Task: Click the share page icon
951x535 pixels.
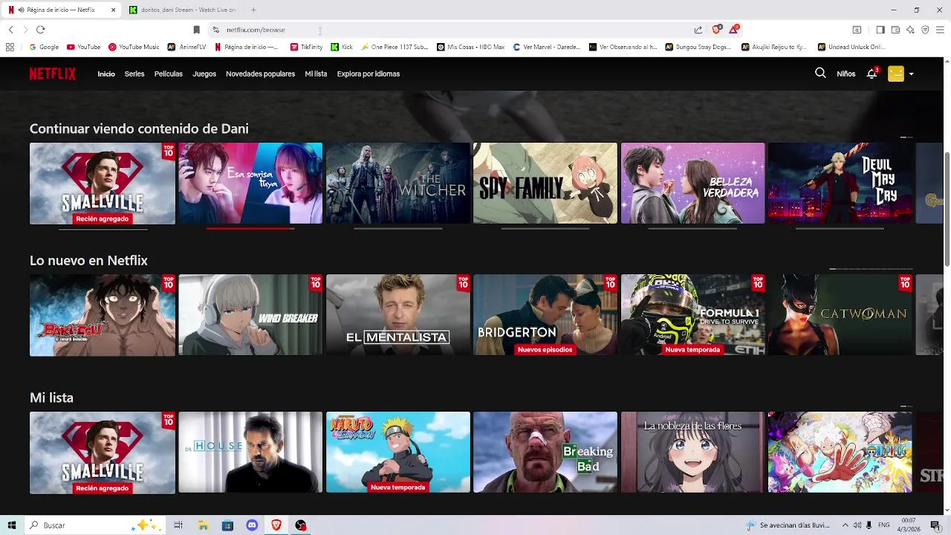Action: [x=698, y=30]
